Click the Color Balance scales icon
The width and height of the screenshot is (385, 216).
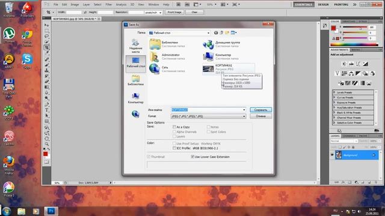[x=351, y=73]
